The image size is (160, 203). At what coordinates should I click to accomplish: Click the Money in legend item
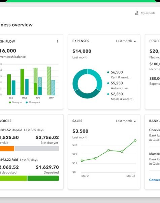click(15, 102)
